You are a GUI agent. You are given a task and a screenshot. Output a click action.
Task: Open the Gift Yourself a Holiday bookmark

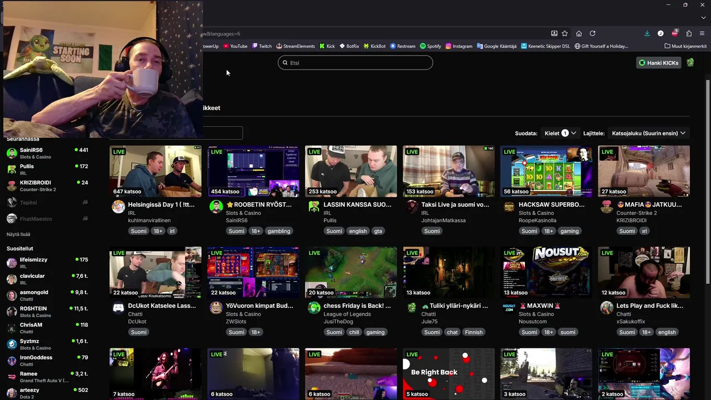(602, 46)
